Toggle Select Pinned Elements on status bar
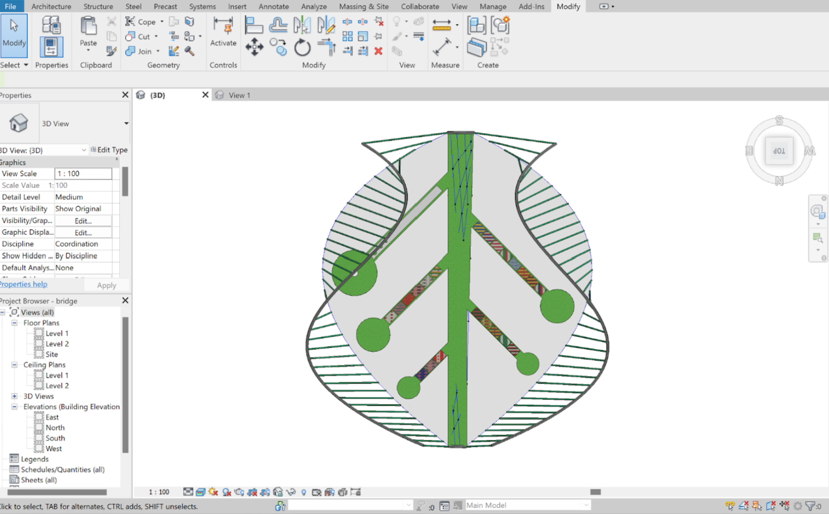 coord(757,506)
